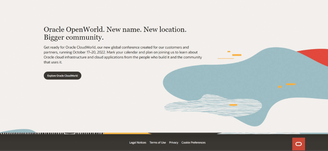Viewport: 328px width, 151px height.
Task: Click the yellow bar on the striped oval
Action: pyautogui.click(x=233, y=105)
